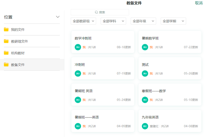This screenshot has height=137, width=206.
Task: Open the 暑期数学班 course card
Action: (x=170, y=42)
